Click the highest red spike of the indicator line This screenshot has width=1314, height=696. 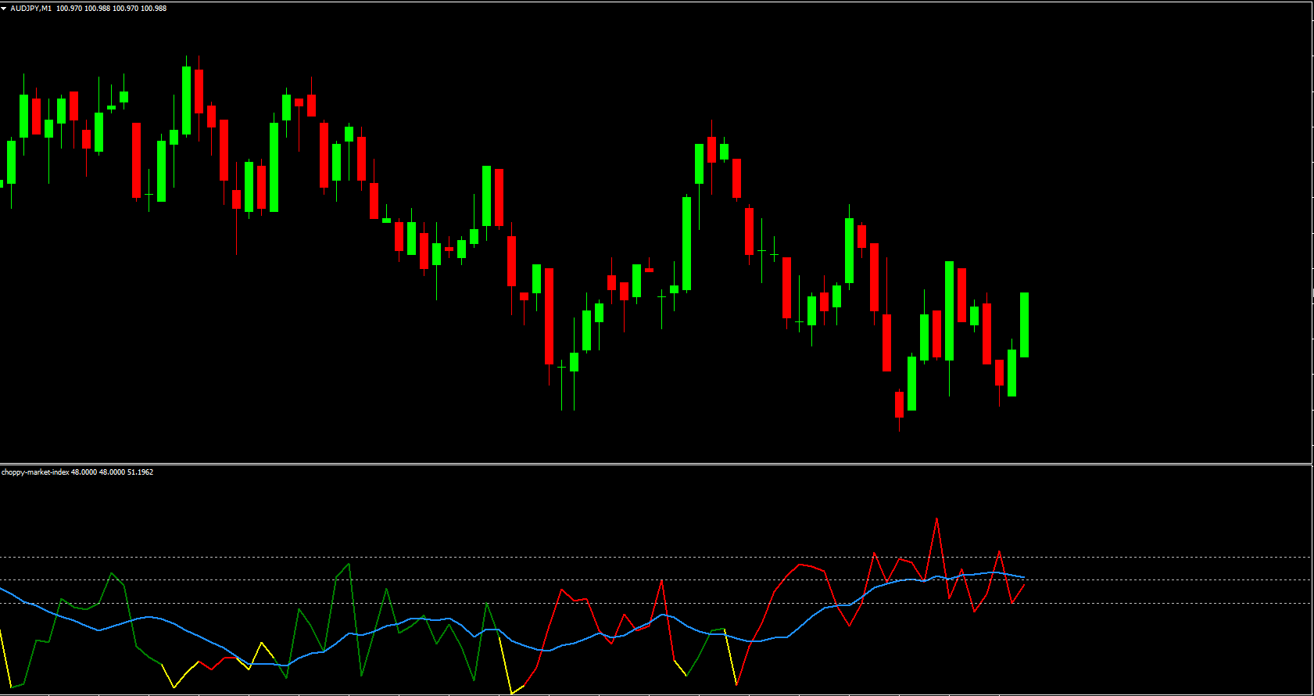click(x=936, y=519)
